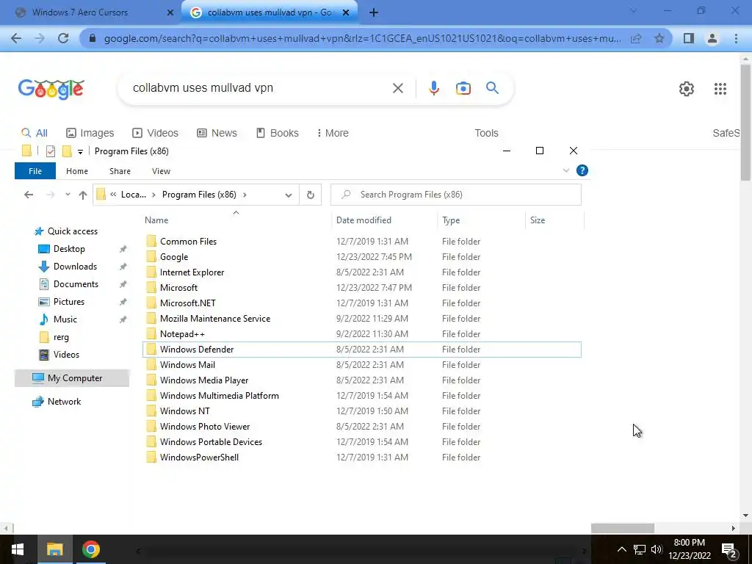752x564 pixels.
Task: Click the magnifying glass search button
Action: (492, 88)
